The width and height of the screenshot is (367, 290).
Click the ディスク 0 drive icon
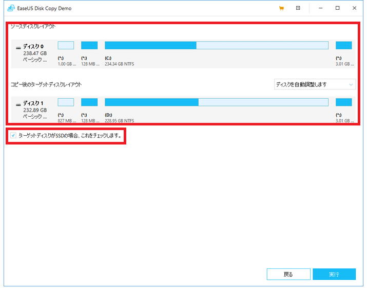point(18,47)
